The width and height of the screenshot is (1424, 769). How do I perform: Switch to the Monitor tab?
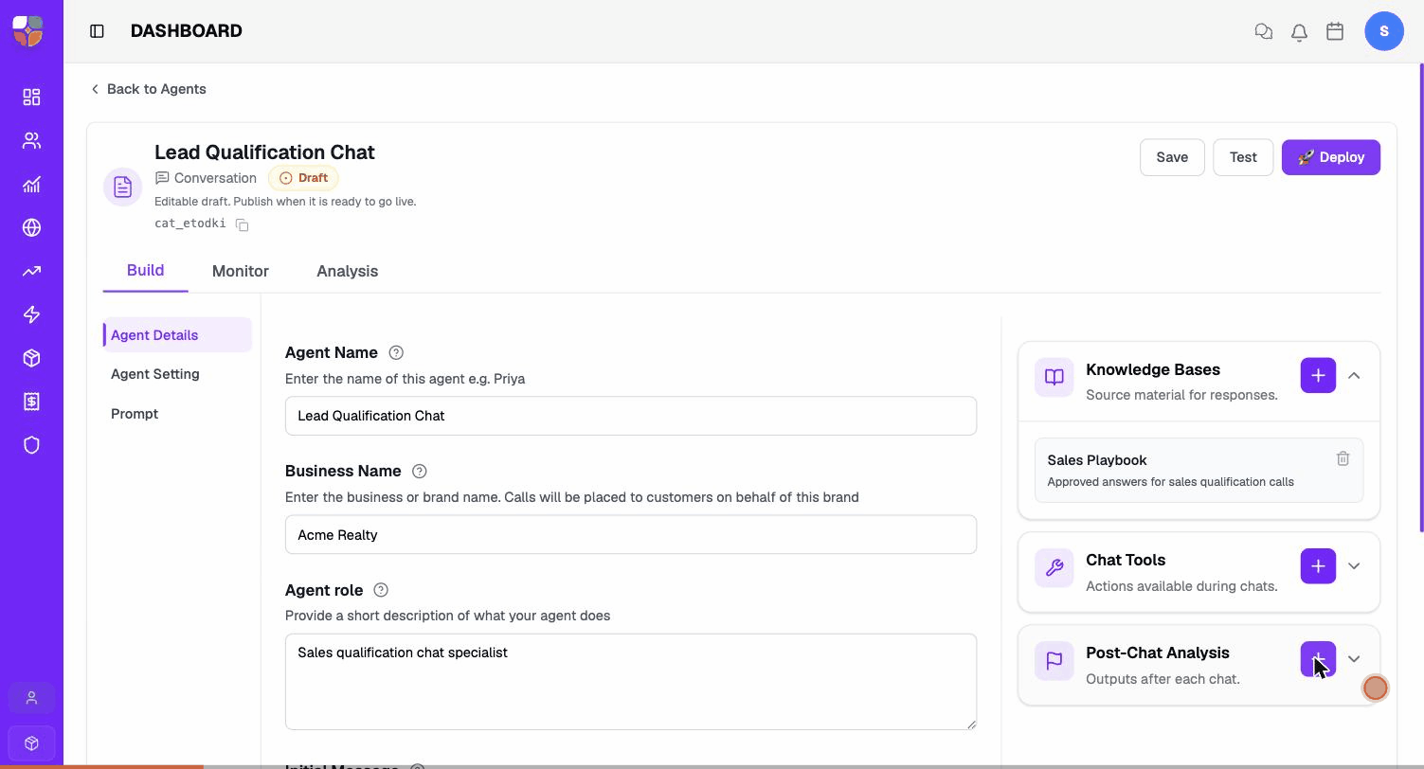(241, 271)
